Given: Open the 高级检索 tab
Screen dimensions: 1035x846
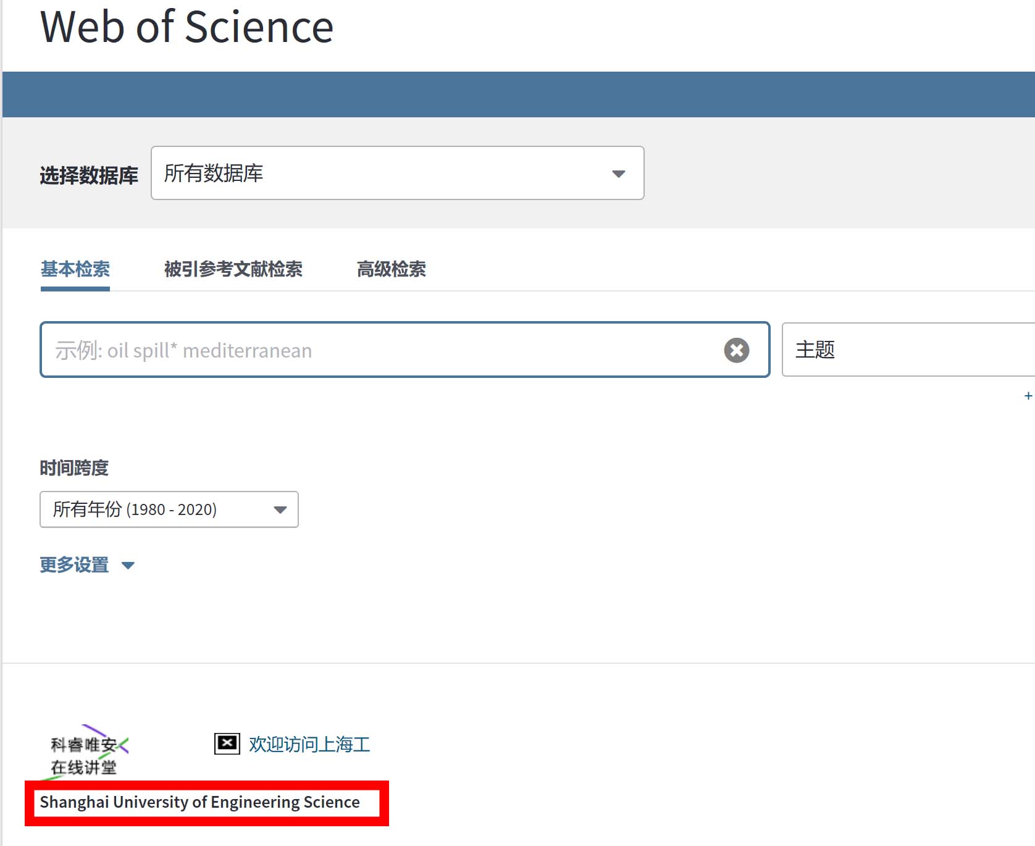Looking at the screenshot, I should (x=392, y=269).
